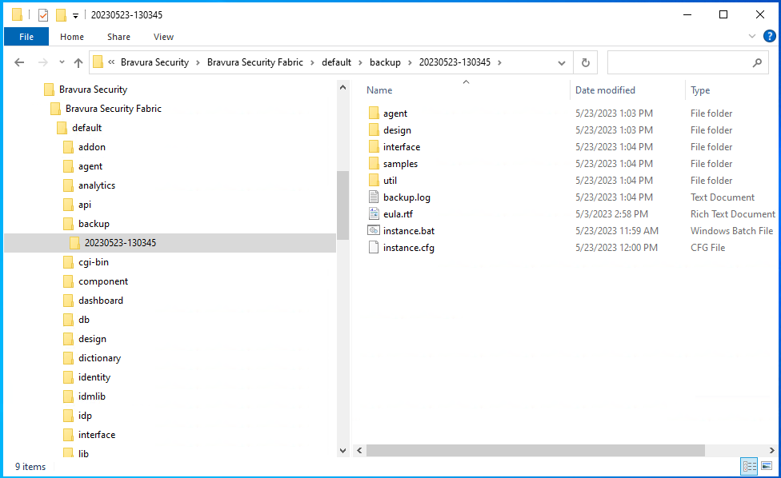The image size is (781, 478).
Task: Expand the address bar history dropdown
Action: pyautogui.click(x=563, y=62)
